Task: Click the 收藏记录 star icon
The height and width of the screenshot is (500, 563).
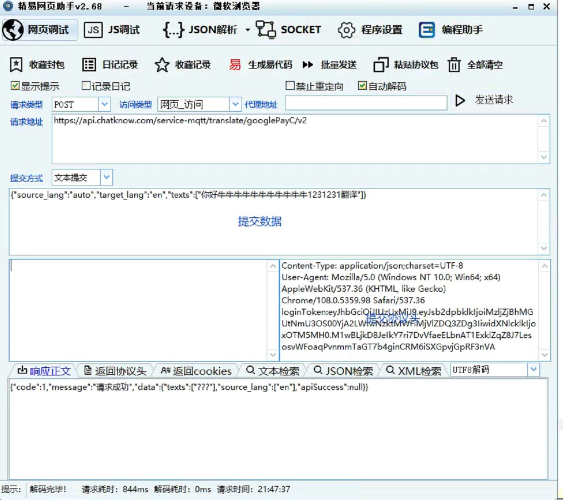Action: 161,65
